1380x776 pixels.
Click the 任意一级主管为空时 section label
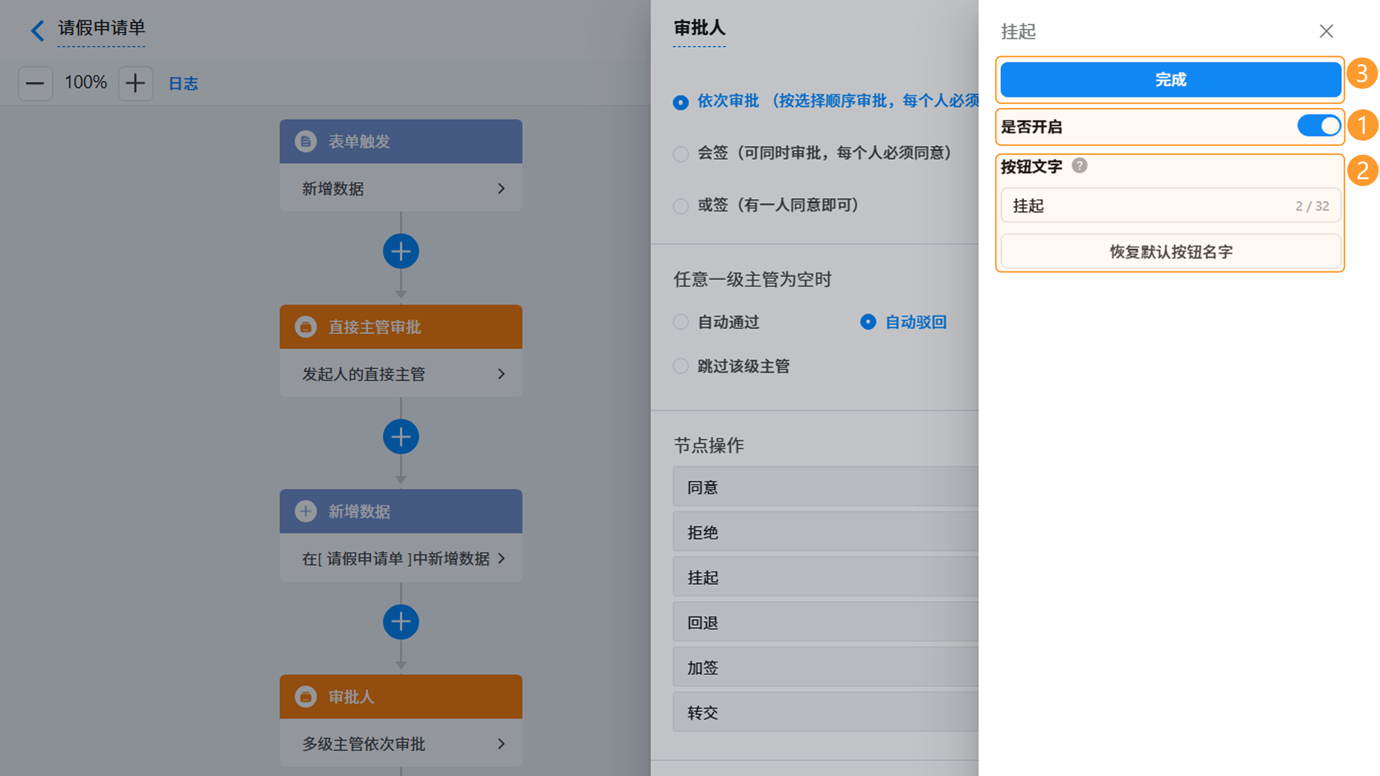point(752,279)
